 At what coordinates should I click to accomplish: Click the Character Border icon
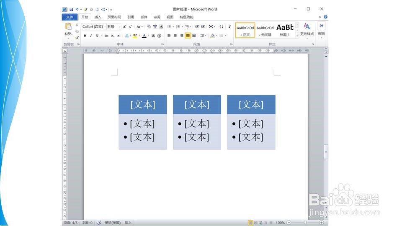[161, 27]
